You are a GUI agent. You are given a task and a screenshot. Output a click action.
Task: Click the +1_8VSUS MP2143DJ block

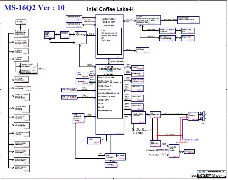tap(21, 51)
